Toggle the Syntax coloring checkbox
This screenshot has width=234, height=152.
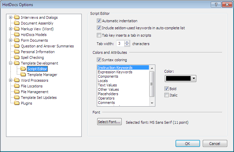[99, 60]
